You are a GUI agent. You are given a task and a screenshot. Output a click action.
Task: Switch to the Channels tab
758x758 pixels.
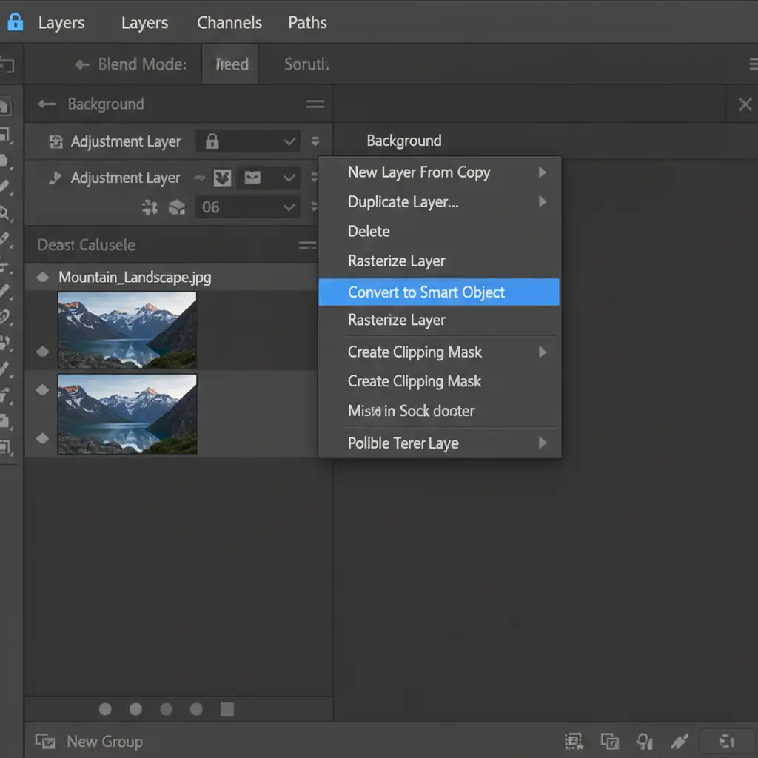[229, 23]
